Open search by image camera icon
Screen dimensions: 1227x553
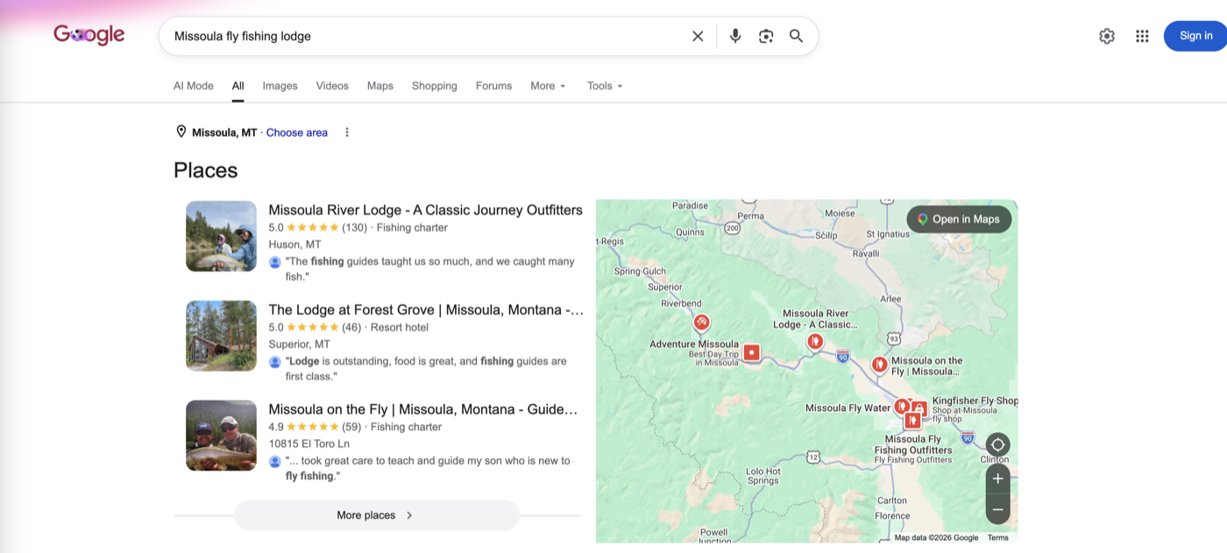766,36
